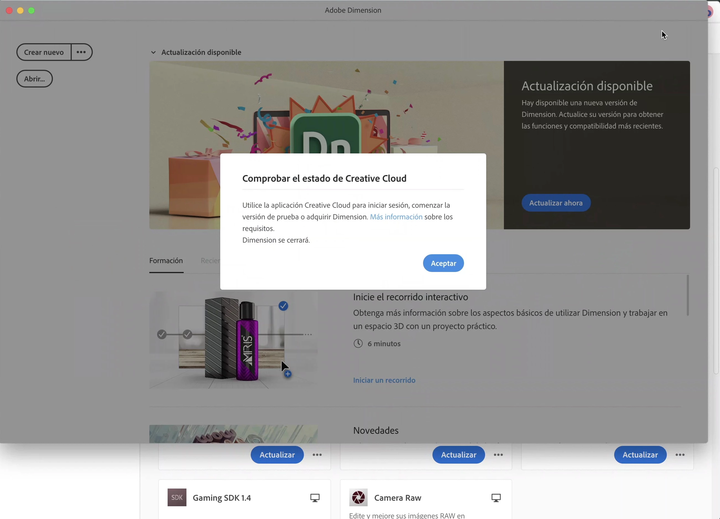Click the Formación list vertical scrollbar

click(x=687, y=295)
